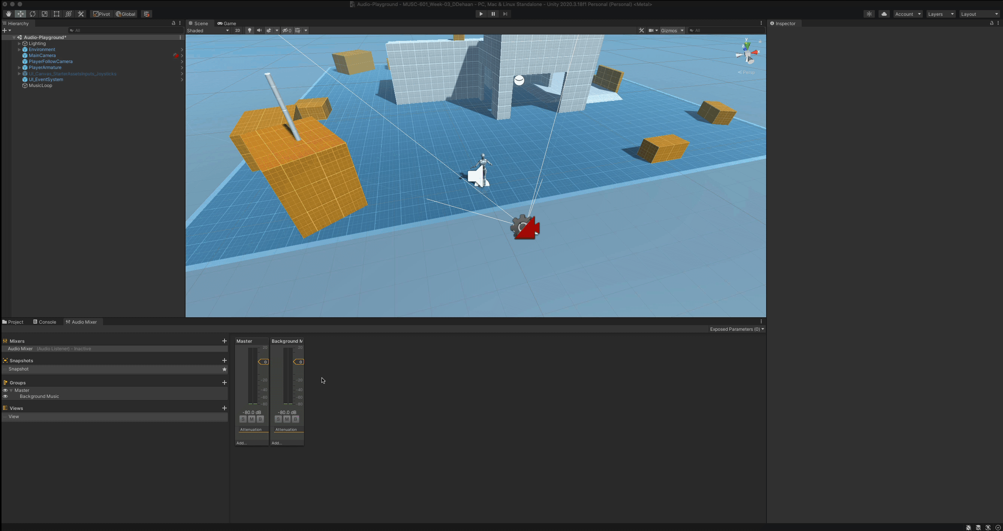Switch to the Game tab
The image size is (1003, 531).
pos(227,23)
